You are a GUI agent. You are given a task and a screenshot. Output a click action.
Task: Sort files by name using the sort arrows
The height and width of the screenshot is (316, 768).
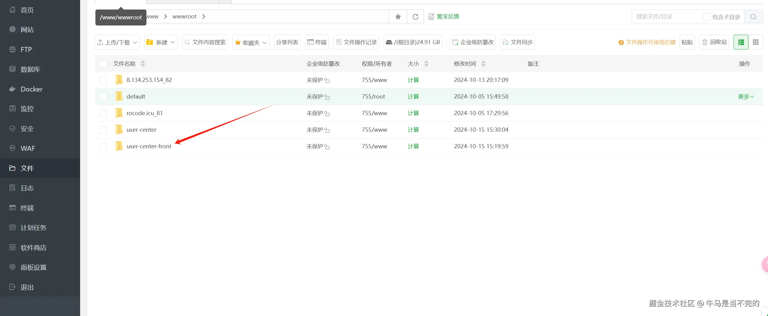pos(143,64)
